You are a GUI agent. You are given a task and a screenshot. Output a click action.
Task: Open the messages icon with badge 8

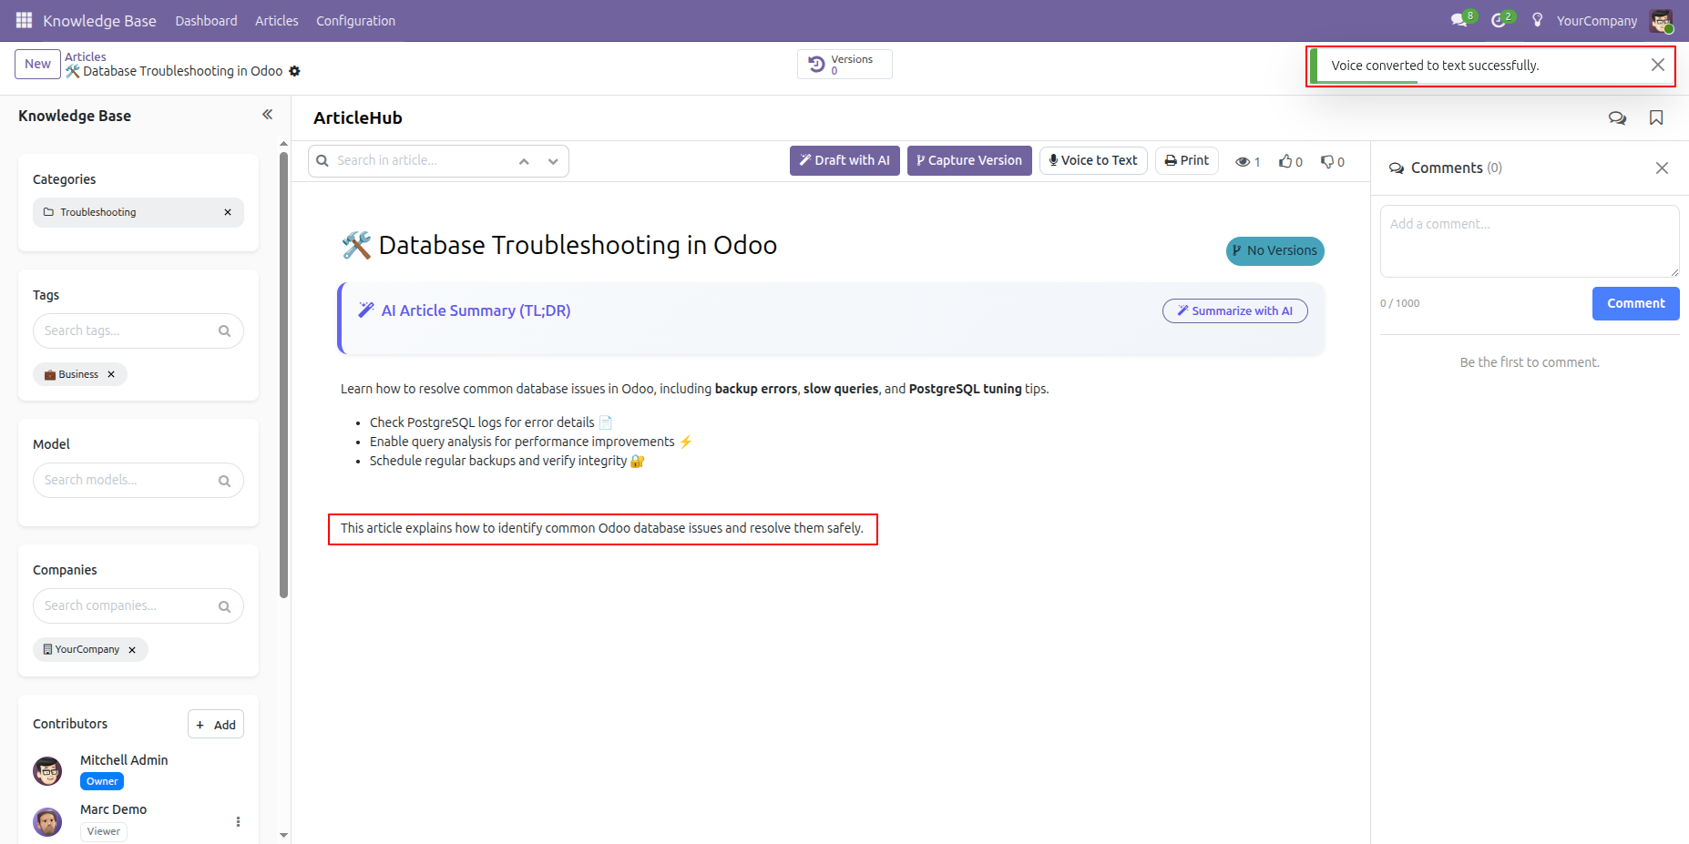(x=1462, y=20)
